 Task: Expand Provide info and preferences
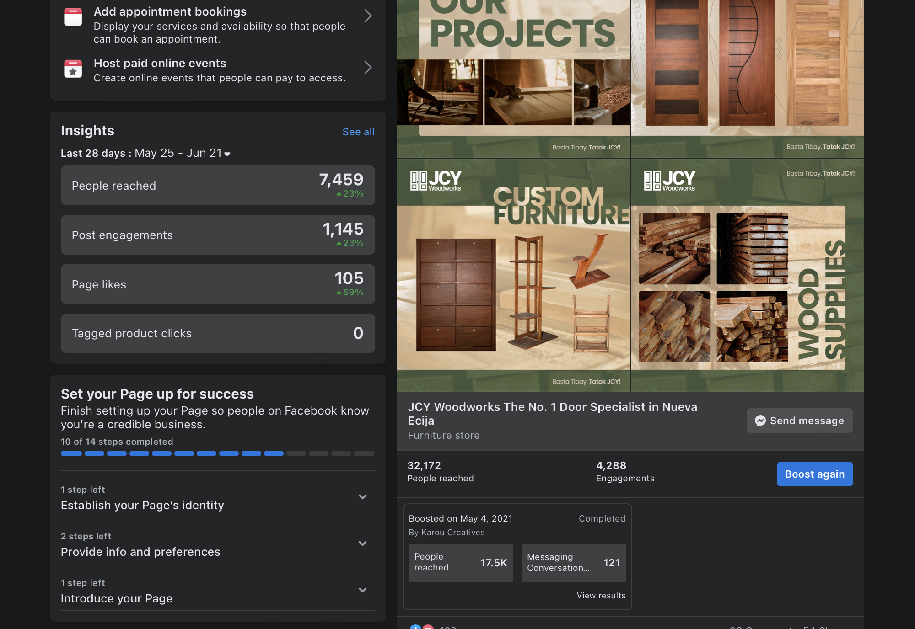(363, 544)
